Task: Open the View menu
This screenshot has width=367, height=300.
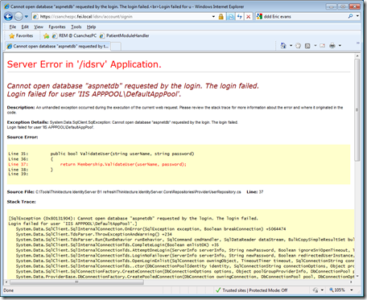Action: coord(39,27)
